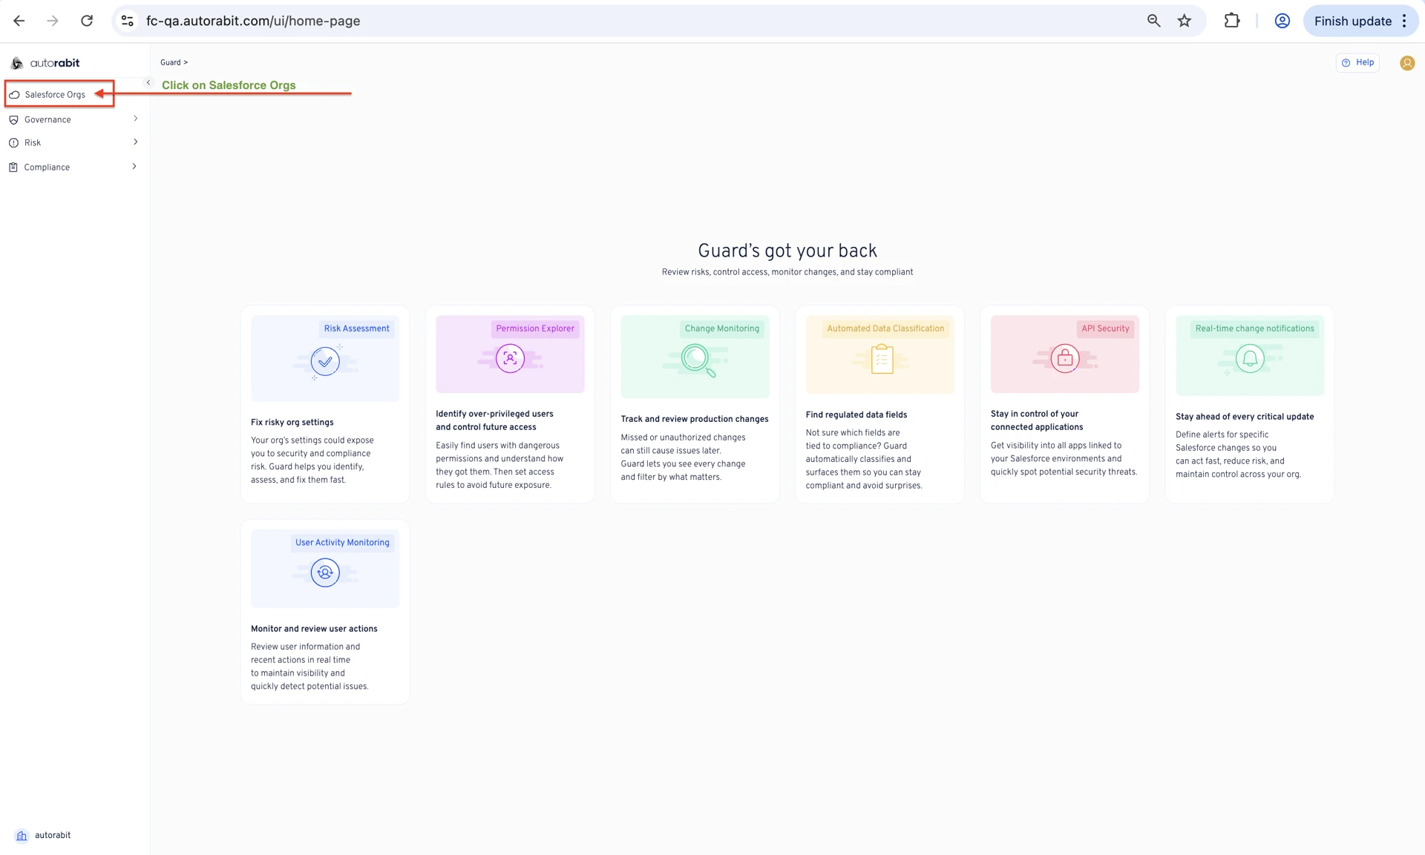Collapse the left sidebar panel
This screenshot has width=1425, height=855.
pyautogui.click(x=148, y=83)
